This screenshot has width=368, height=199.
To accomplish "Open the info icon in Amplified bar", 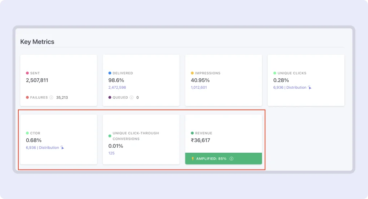I will coord(231,158).
